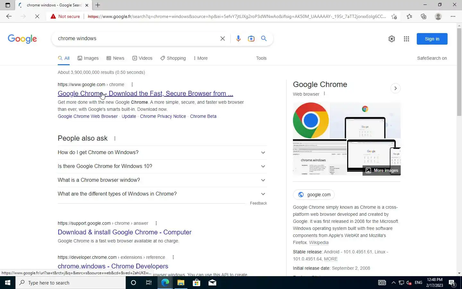Image resolution: width=462 pixels, height=289 pixels.
Task: Open the Wikipedia source link
Action: tap(319, 242)
